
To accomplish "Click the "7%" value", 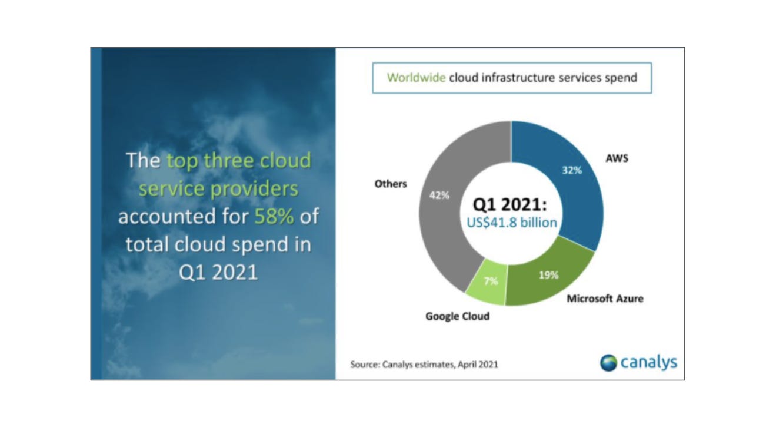I will click(x=491, y=281).
